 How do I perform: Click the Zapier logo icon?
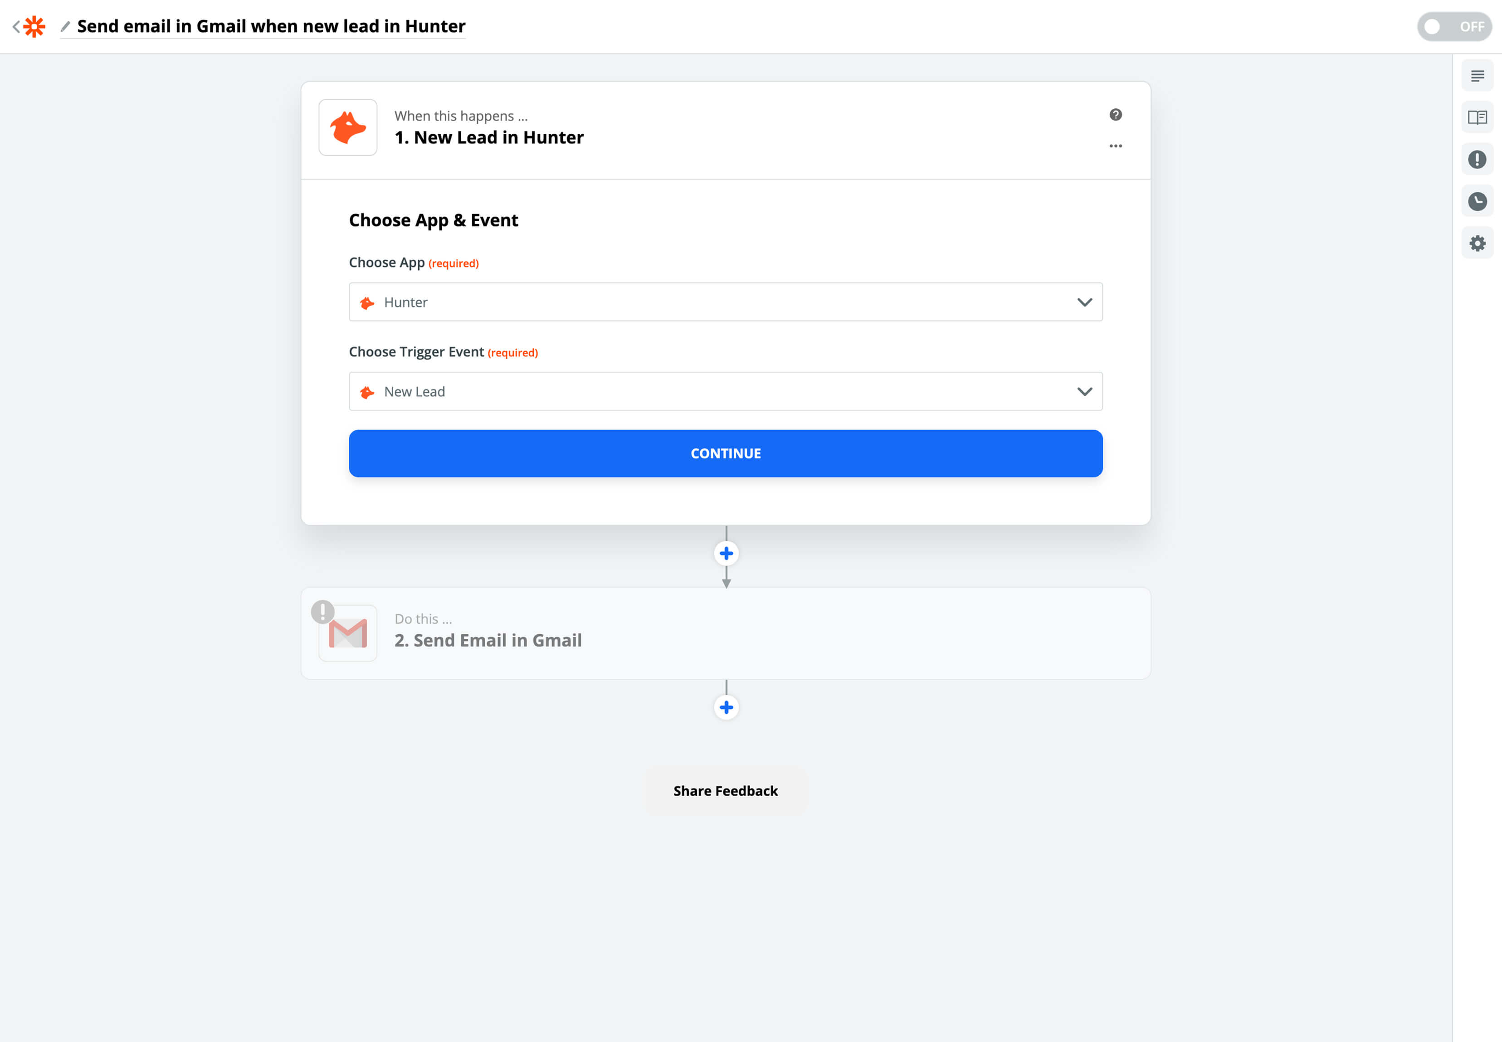(34, 27)
